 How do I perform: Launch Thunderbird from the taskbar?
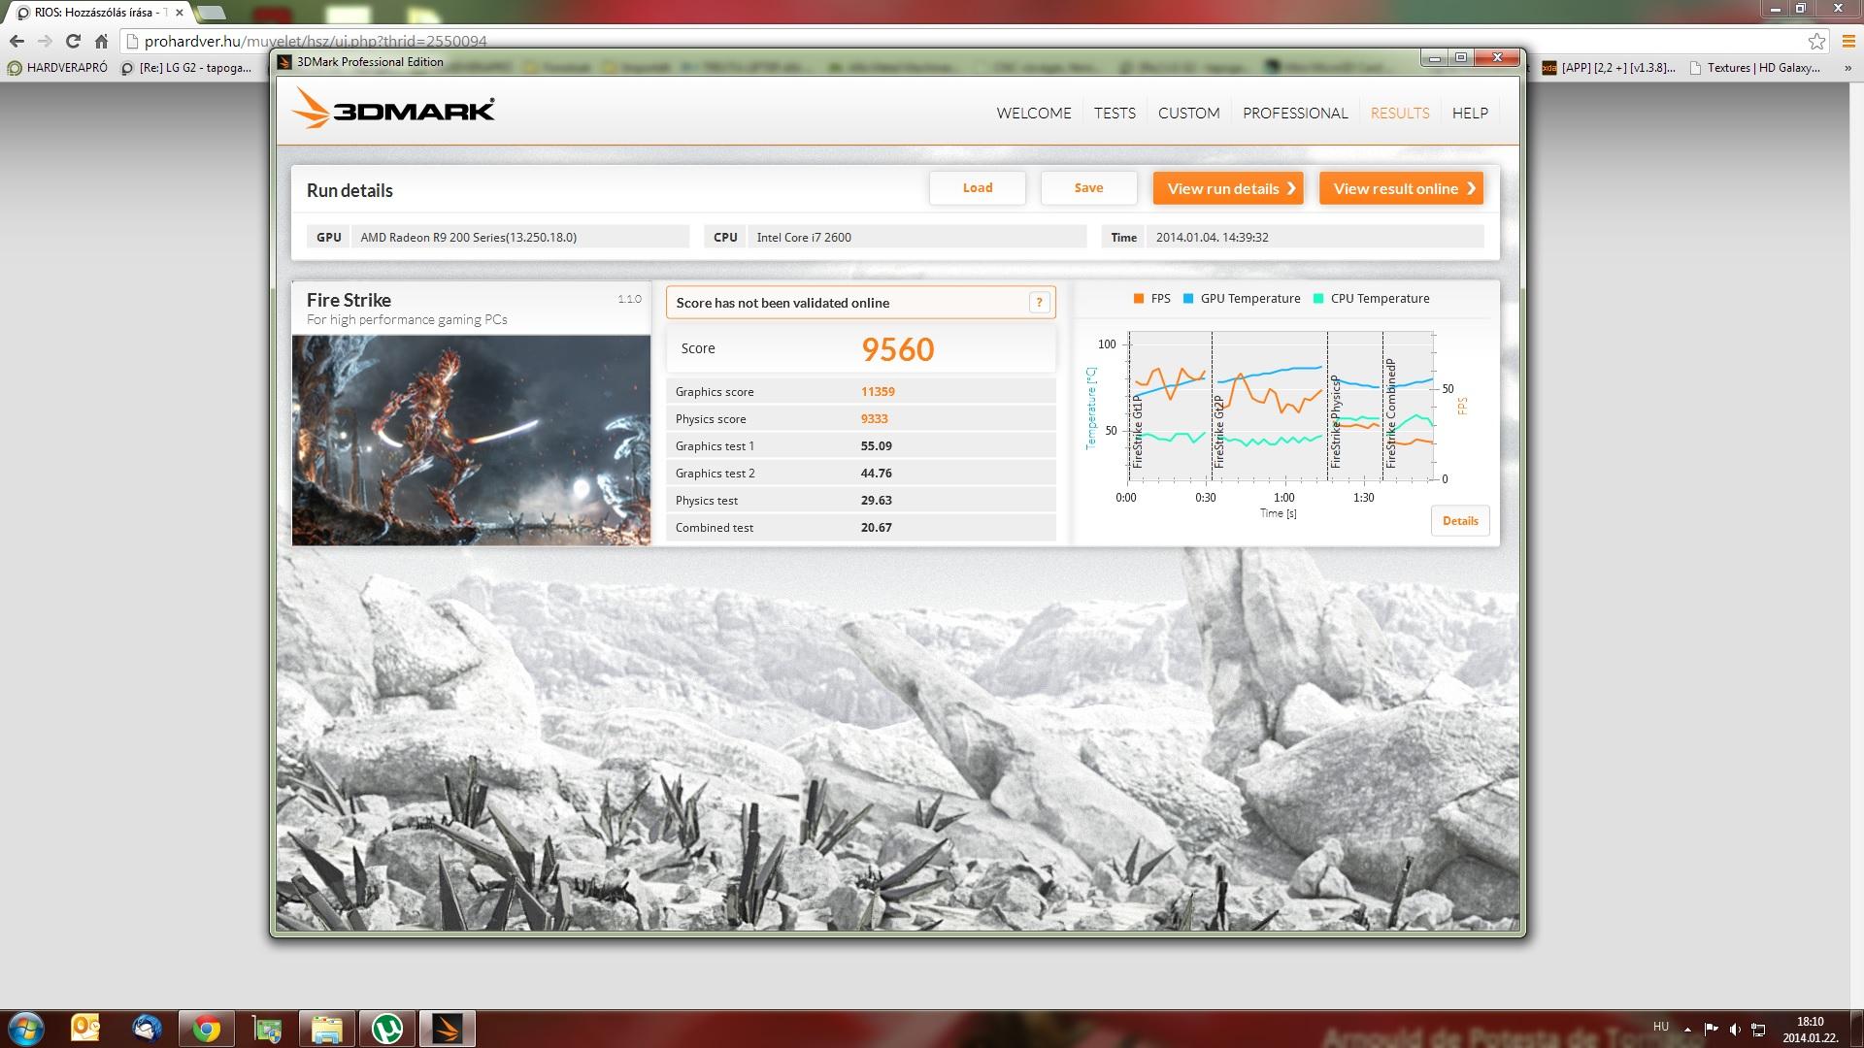tap(148, 1028)
